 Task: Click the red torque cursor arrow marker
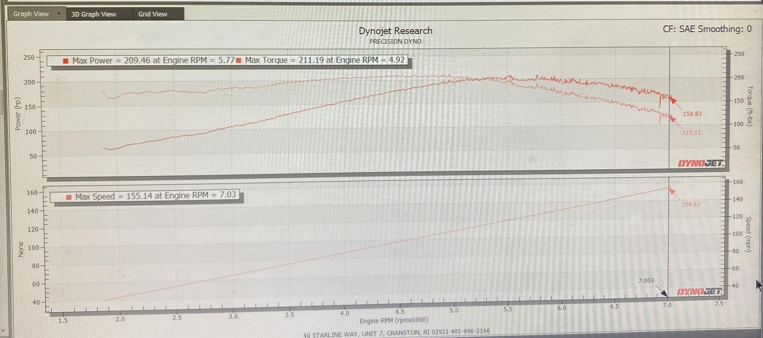(673, 100)
